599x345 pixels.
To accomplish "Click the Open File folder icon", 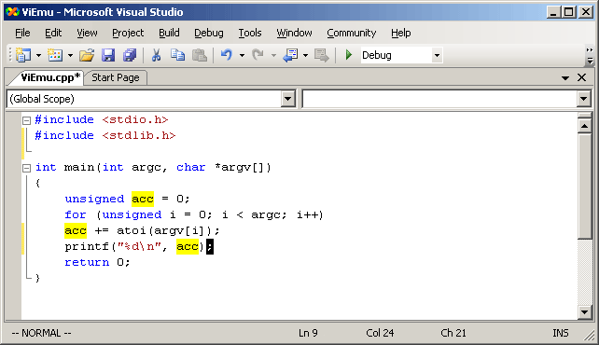I will pyautogui.click(x=87, y=55).
